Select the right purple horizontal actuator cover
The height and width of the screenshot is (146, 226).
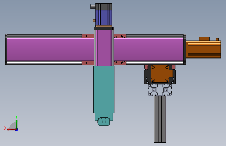(x=149, y=49)
